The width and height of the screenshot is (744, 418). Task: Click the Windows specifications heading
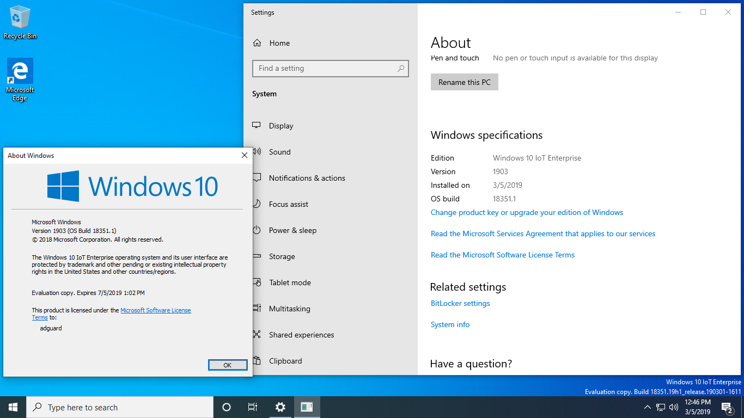[486, 135]
